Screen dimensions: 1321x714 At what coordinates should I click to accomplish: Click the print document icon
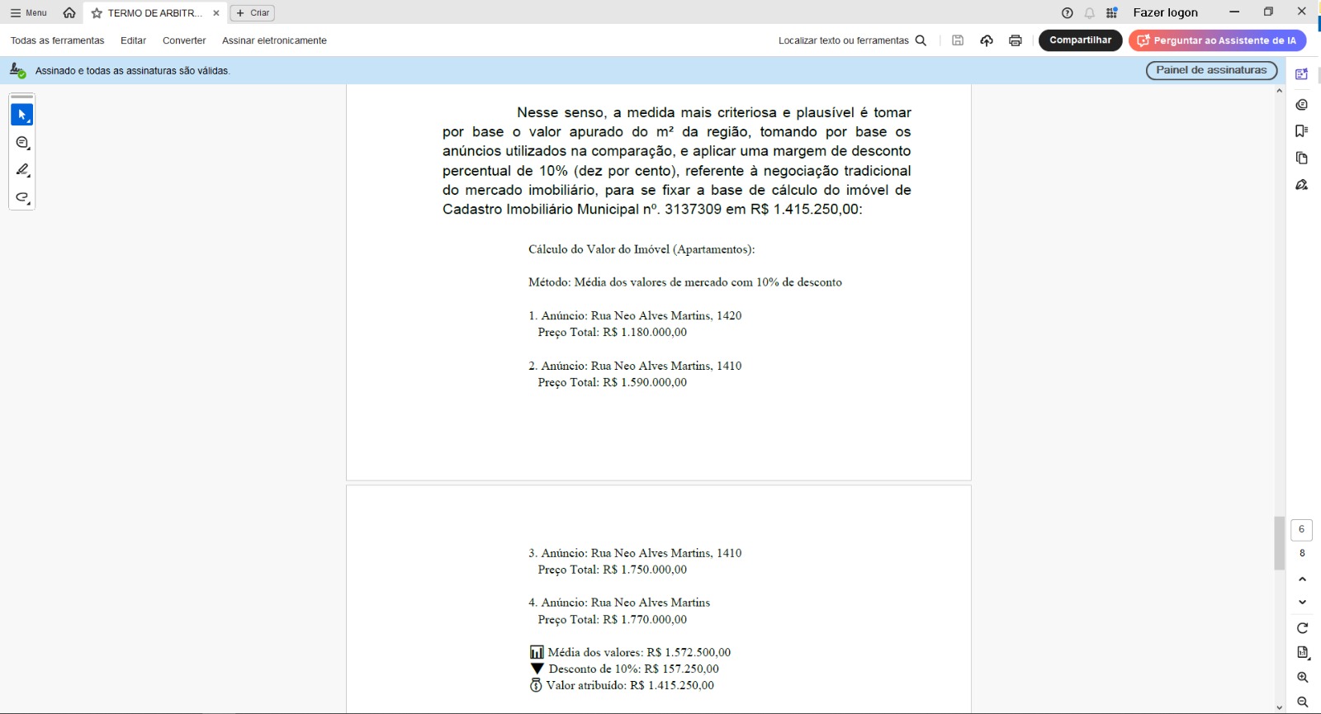click(1016, 40)
